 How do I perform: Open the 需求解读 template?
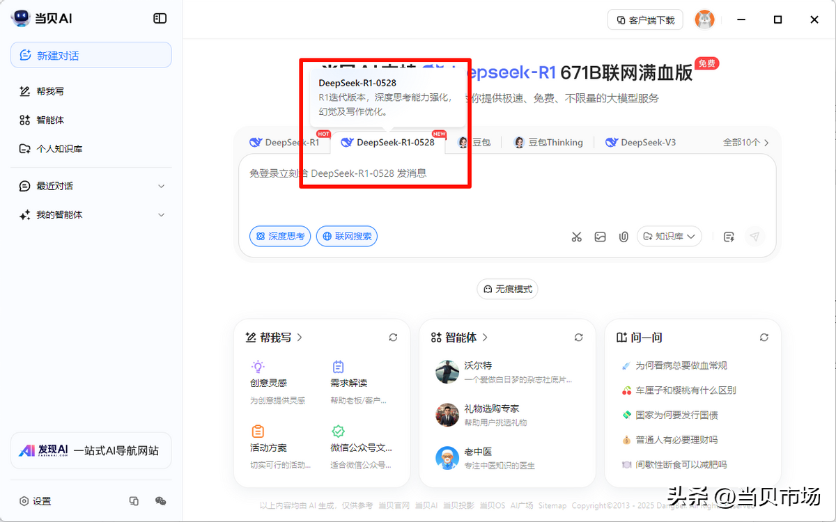tap(359, 382)
